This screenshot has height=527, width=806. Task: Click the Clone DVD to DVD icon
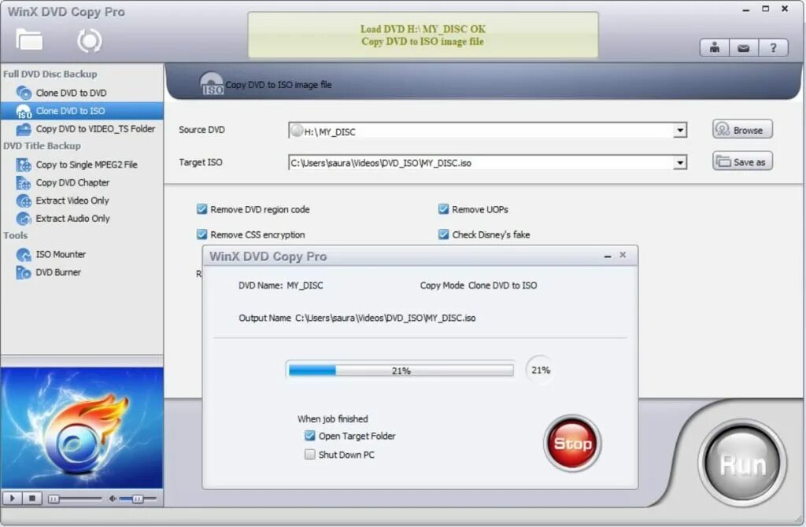24,93
